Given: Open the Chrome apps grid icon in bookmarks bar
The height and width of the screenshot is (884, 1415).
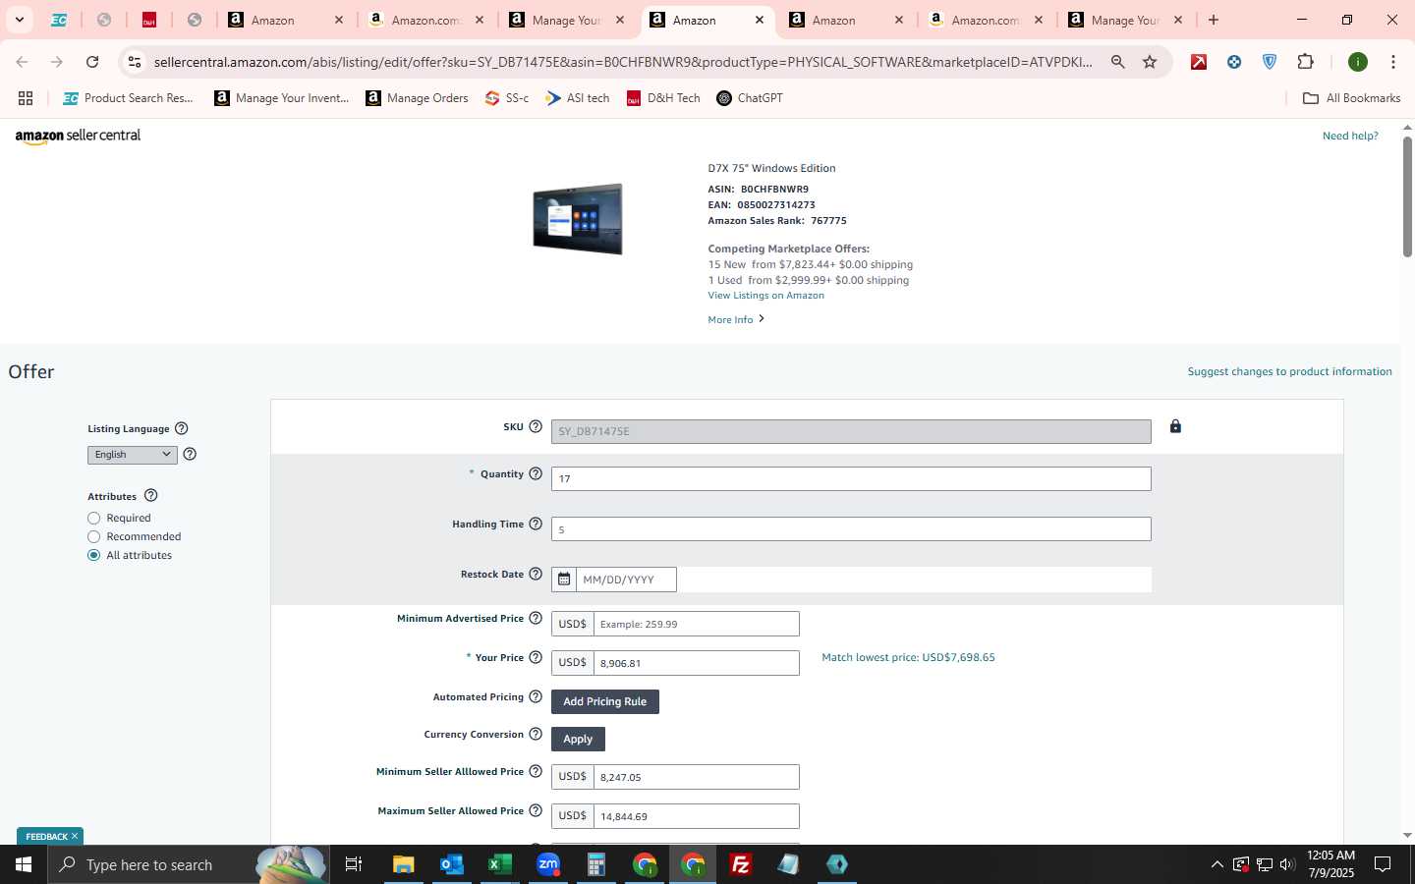Looking at the screenshot, I should click(26, 98).
